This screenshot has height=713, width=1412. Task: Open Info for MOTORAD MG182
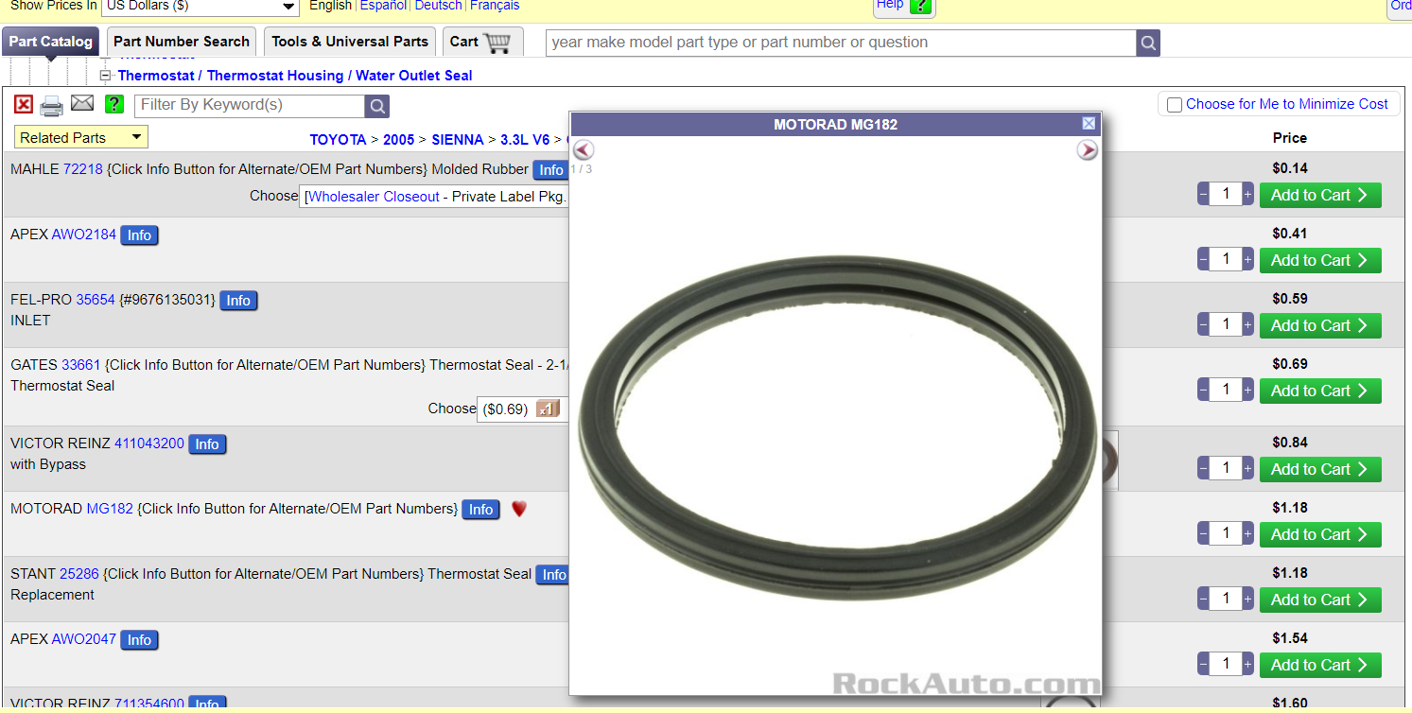click(480, 510)
